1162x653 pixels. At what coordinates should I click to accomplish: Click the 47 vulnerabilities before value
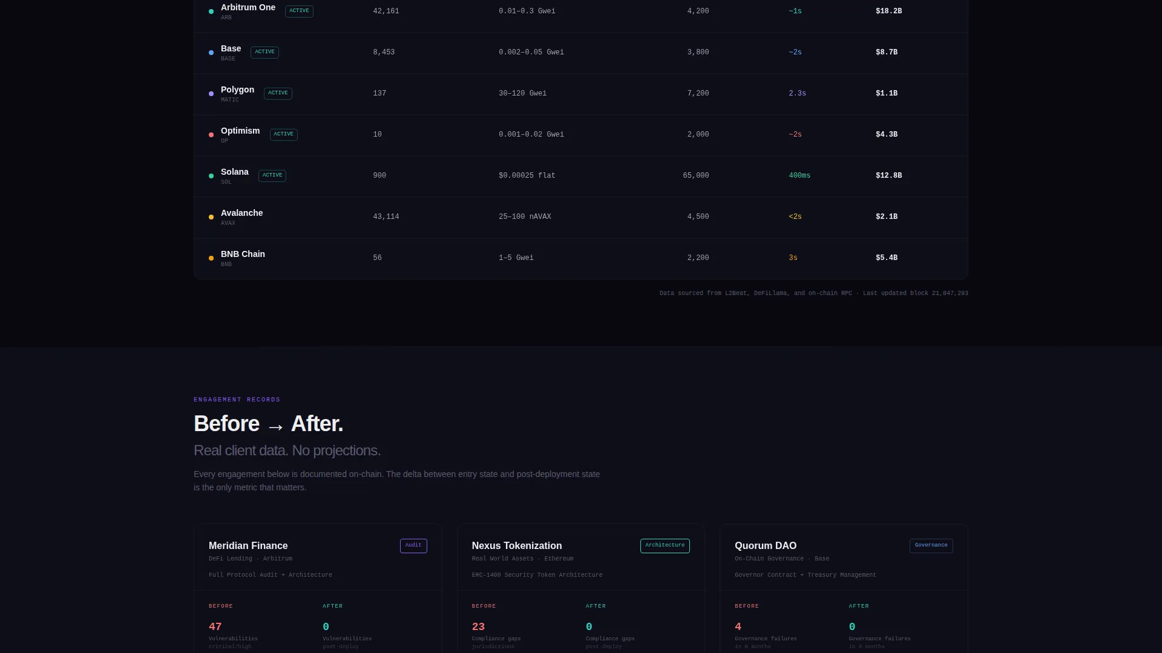pos(215,627)
